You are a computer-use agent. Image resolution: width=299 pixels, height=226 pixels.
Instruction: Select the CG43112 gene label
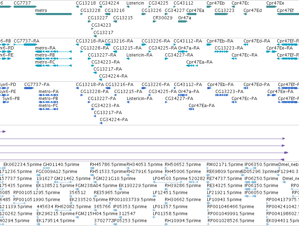click(x=183, y=3)
